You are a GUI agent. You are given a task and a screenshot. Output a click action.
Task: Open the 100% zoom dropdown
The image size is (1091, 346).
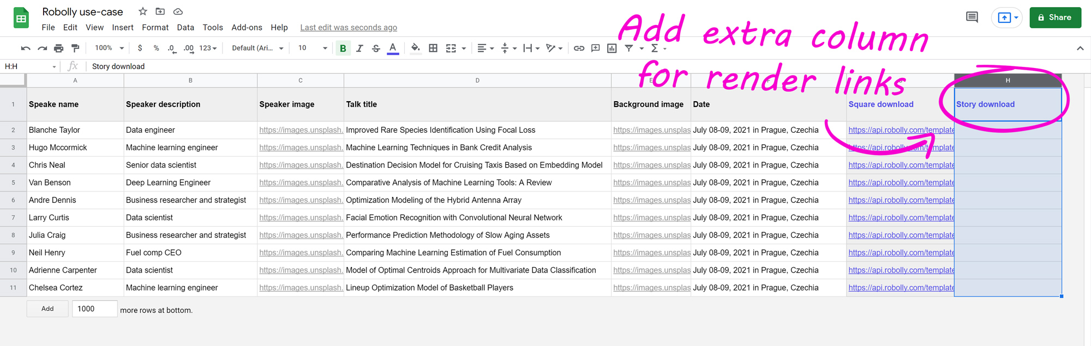pyautogui.click(x=109, y=48)
